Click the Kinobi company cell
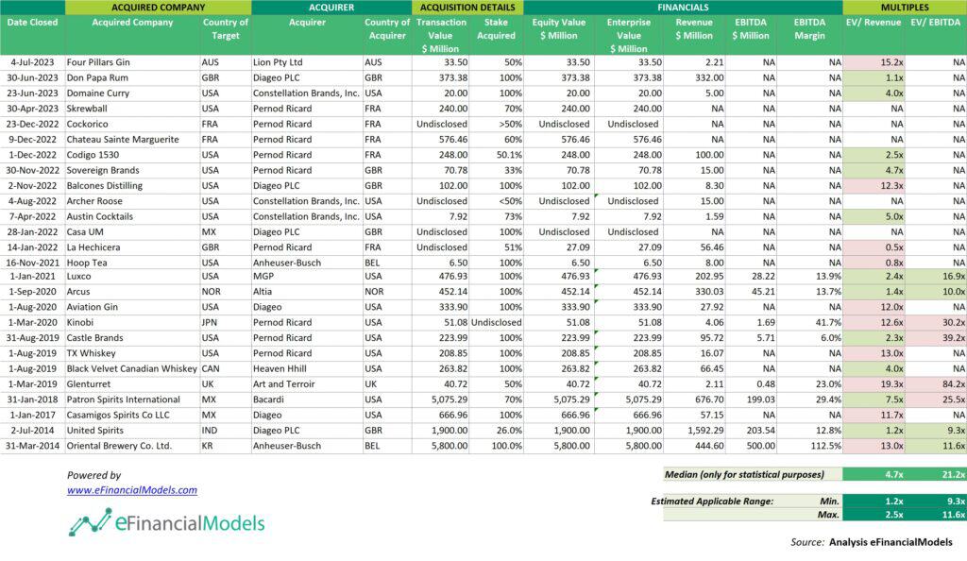 (x=132, y=322)
